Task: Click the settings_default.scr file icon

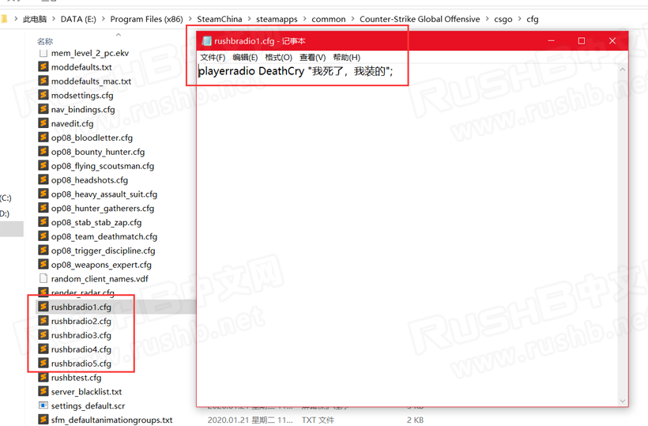Action: (x=43, y=406)
